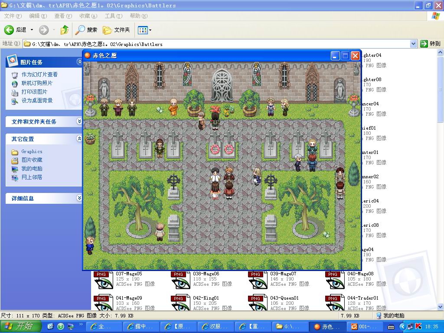The height and width of the screenshot is (333, 444).
Task: Click the Go (转到) button
Action: click(431, 44)
